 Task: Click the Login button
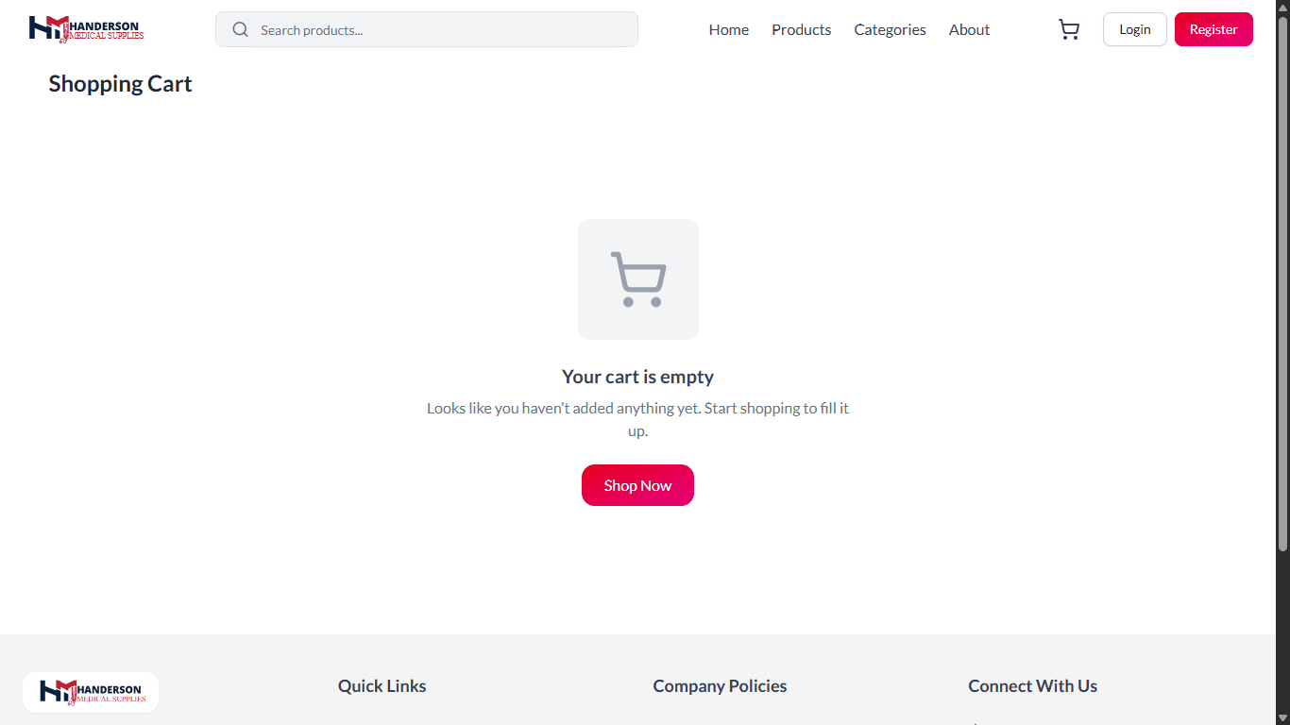click(x=1135, y=29)
